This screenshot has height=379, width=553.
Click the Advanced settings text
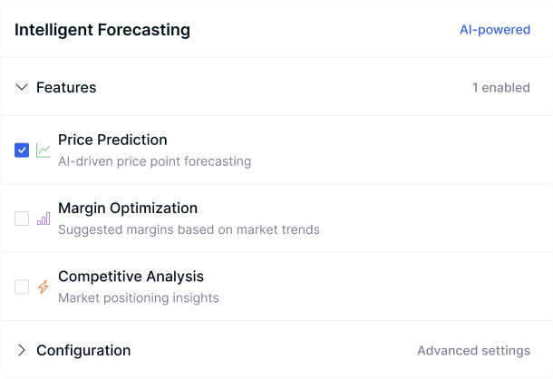tap(473, 350)
